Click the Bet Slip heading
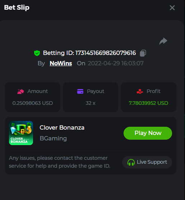Viewport: 185px width, 200px height. [17, 8]
